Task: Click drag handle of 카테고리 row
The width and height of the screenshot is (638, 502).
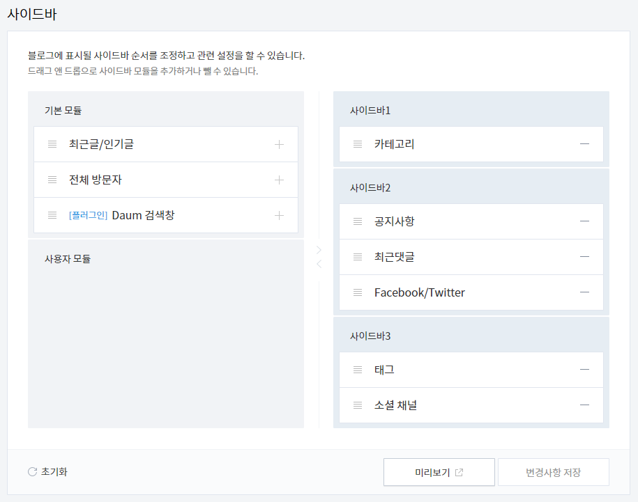Action: click(x=358, y=143)
